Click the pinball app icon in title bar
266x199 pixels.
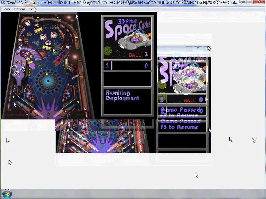coord(3,2)
